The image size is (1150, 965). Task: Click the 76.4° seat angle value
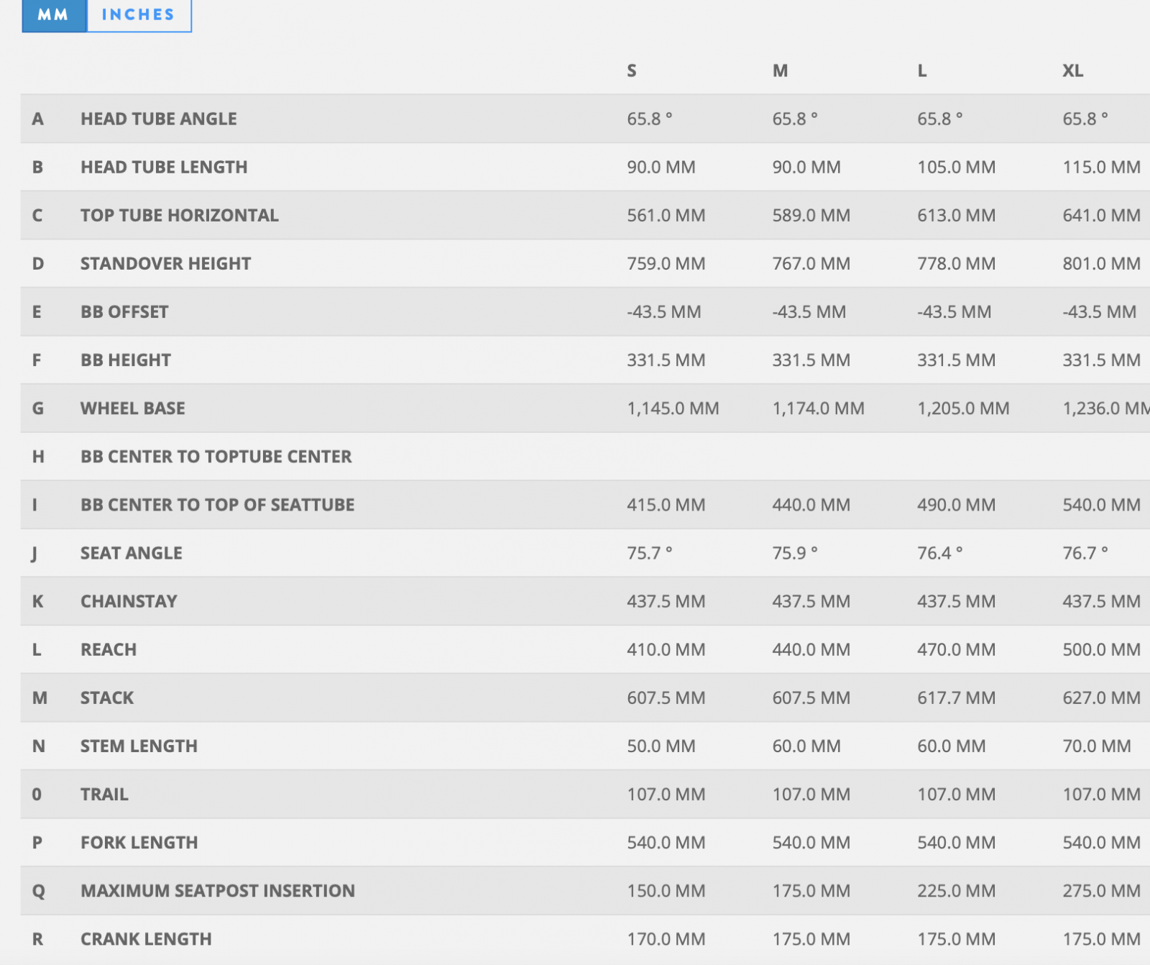[940, 552]
